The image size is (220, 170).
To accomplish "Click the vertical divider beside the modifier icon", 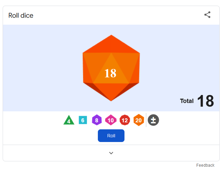I will coord(146,120).
